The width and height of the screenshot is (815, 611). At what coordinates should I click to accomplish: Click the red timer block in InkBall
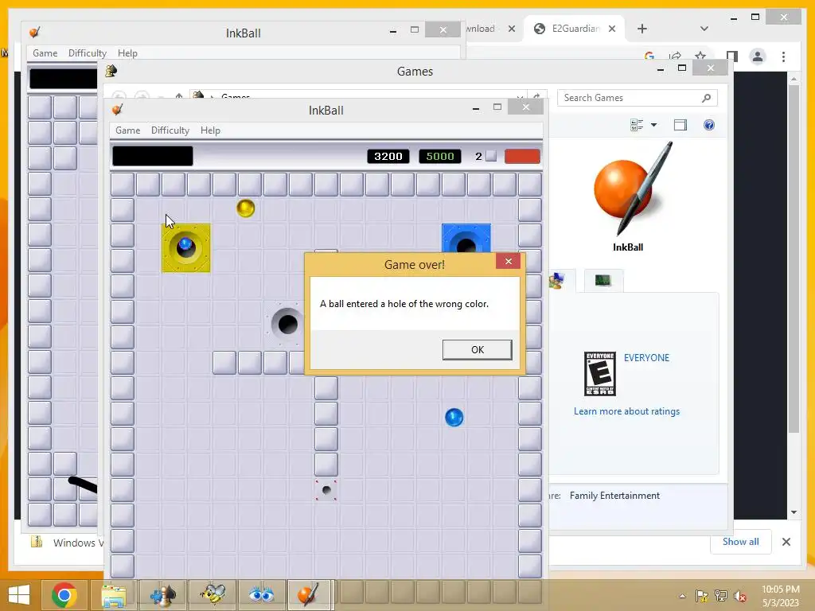522,157
